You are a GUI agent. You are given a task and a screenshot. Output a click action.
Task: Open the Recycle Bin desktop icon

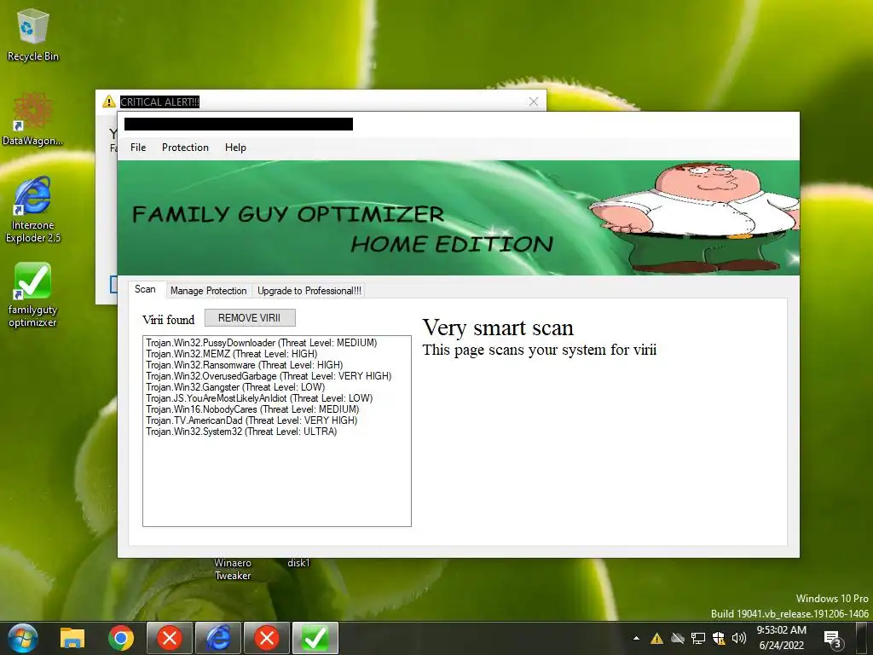(x=33, y=35)
